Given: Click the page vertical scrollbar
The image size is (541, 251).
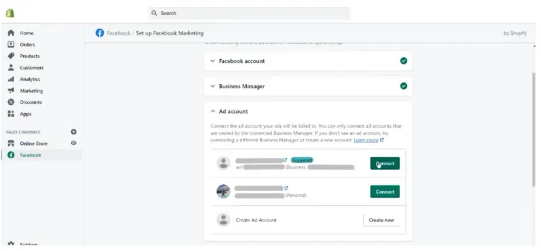Looking at the screenshot, I should point(533,129).
